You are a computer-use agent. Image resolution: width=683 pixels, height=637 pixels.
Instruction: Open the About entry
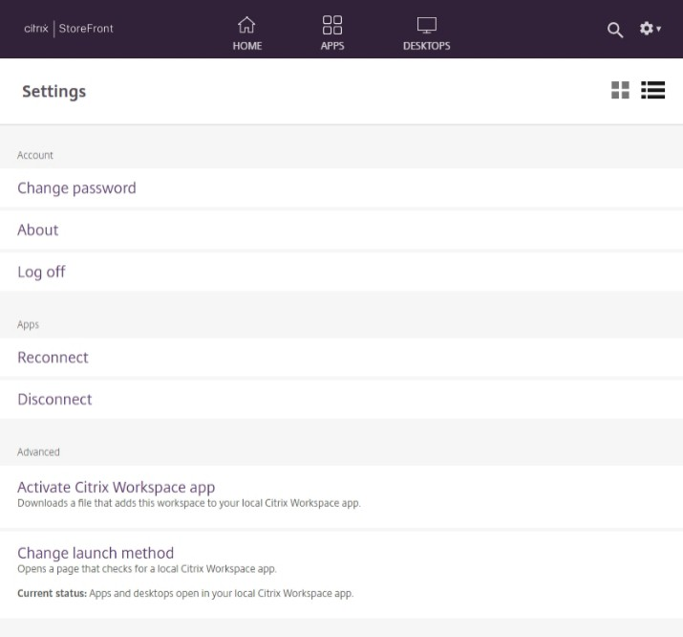click(342, 230)
